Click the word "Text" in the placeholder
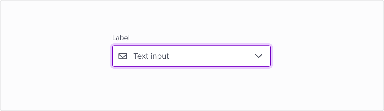The height and width of the screenshot is (111, 384). click(x=140, y=56)
